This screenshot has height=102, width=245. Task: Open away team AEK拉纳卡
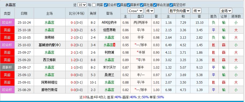(109, 23)
